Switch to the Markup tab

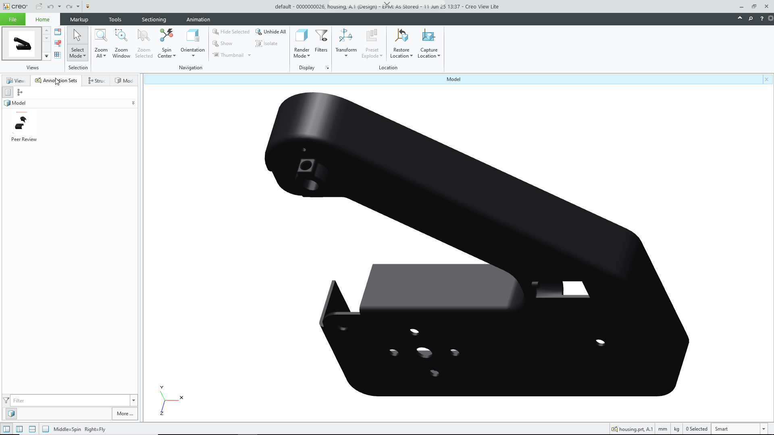79,19
